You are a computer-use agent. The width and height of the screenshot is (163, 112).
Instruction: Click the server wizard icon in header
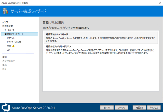point(6,11)
